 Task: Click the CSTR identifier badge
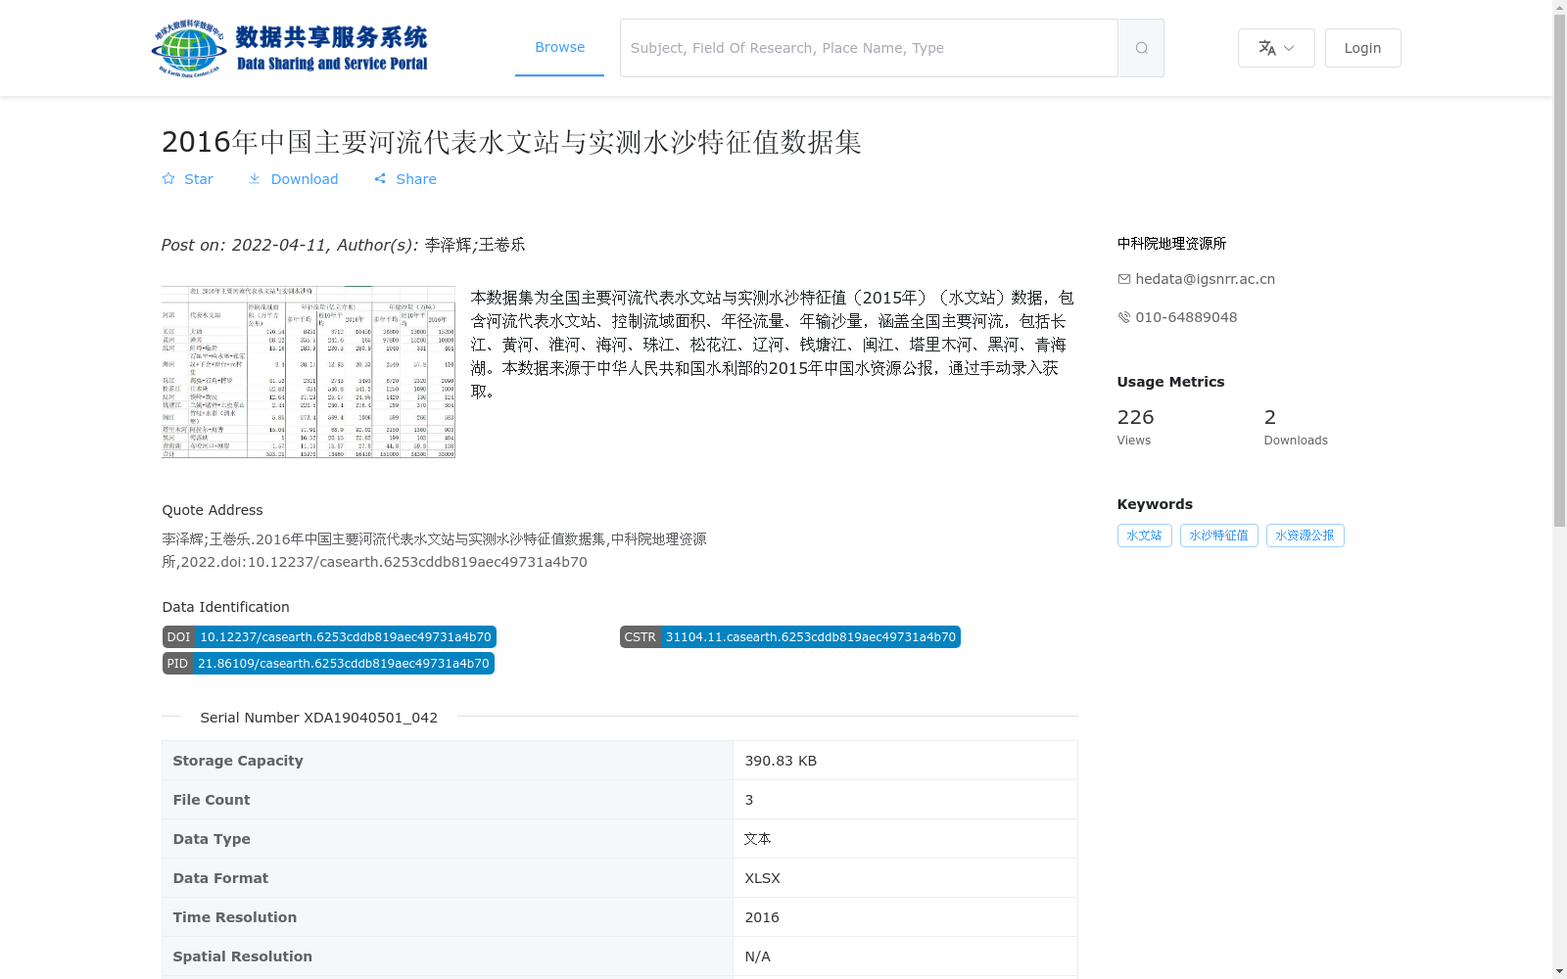point(789,637)
